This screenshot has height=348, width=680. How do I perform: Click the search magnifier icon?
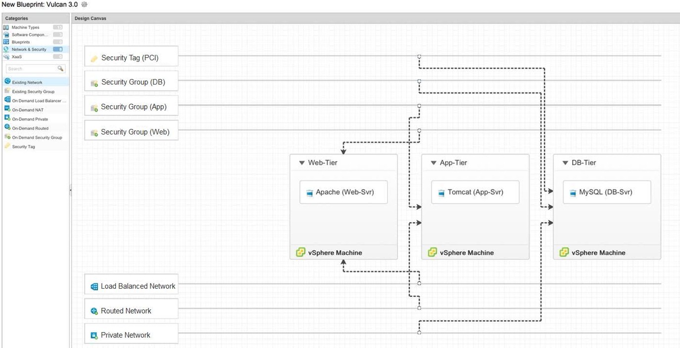(x=60, y=68)
